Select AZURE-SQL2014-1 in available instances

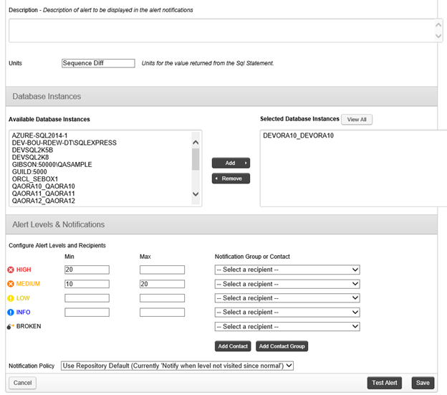39,135
